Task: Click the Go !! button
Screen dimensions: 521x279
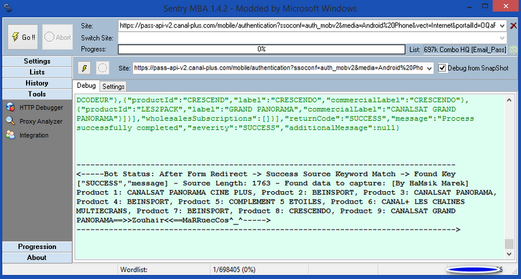Action: (23, 37)
